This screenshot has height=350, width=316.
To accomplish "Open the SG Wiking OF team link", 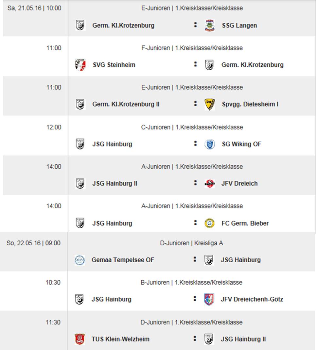I will 241,144.
